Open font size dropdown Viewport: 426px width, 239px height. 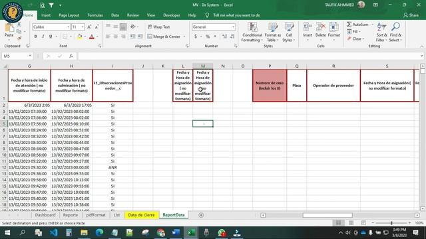(83, 27)
